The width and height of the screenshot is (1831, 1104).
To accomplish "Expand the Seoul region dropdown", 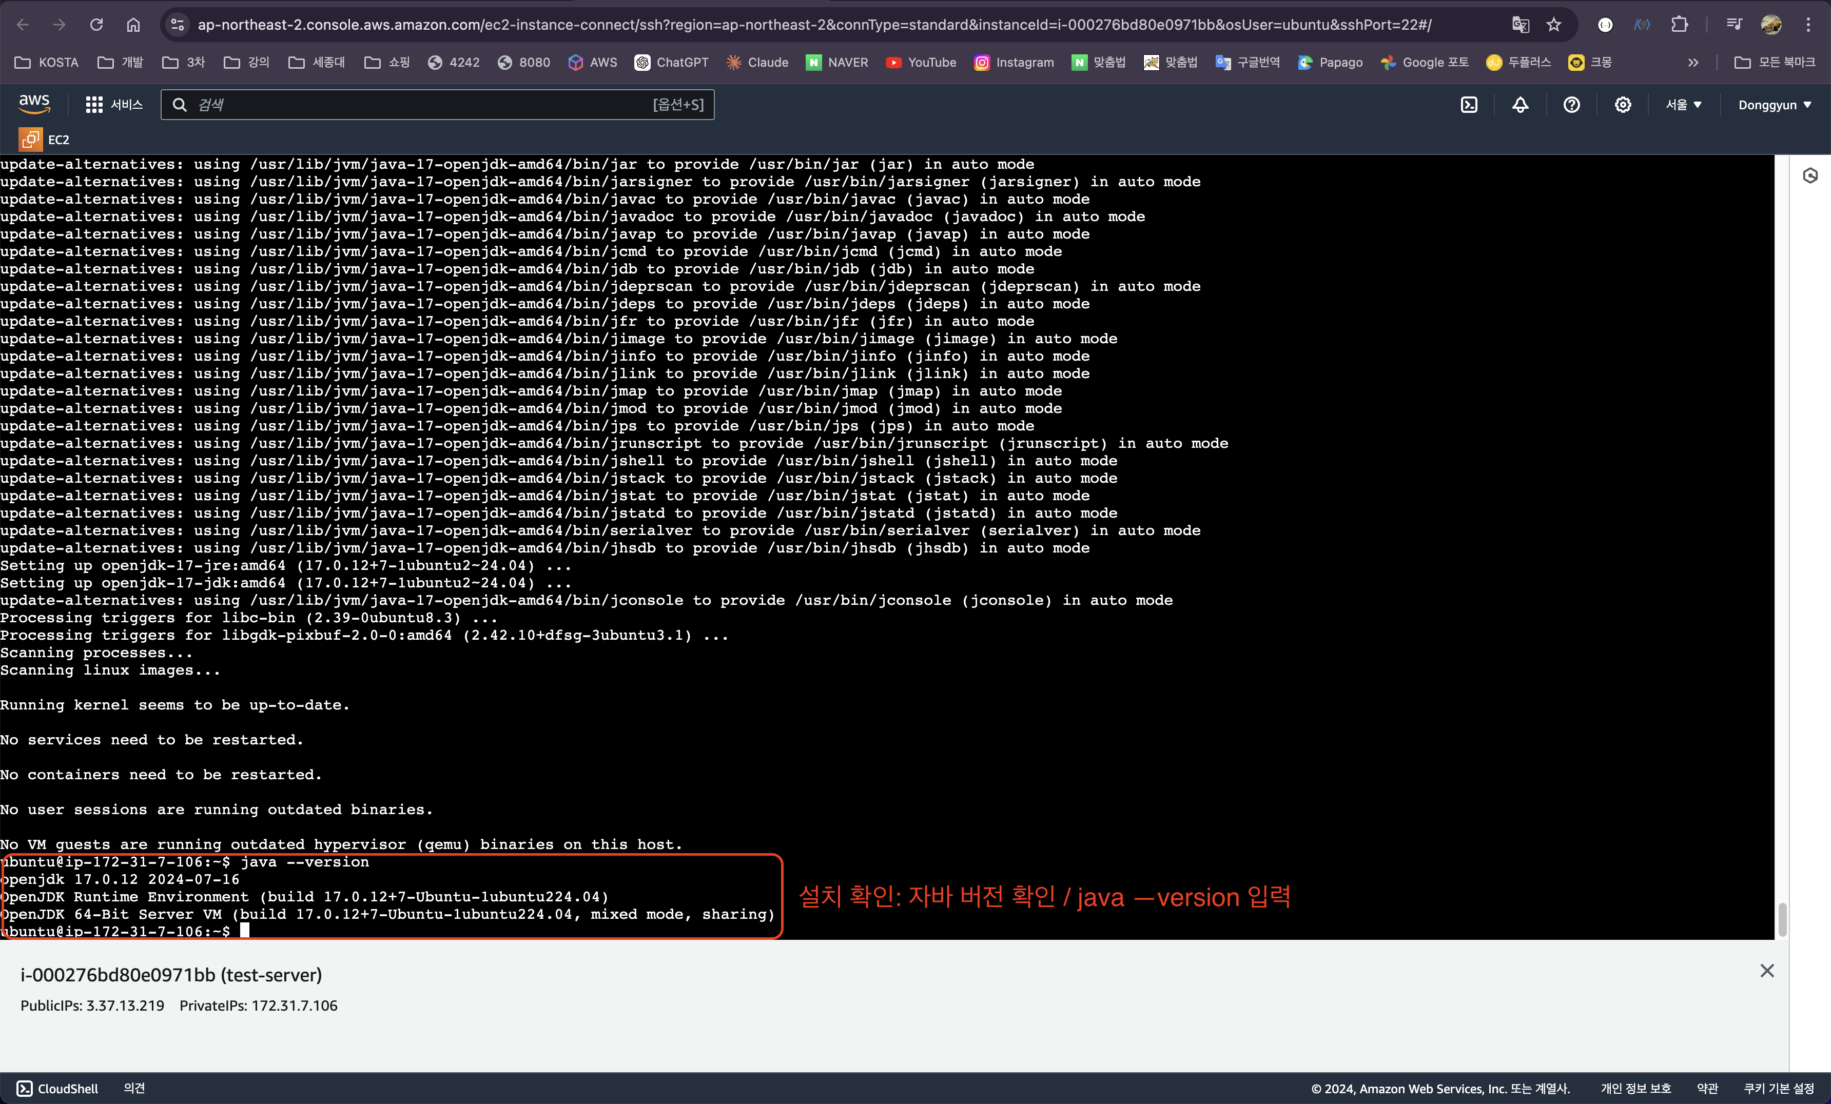I will click(1683, 105).
